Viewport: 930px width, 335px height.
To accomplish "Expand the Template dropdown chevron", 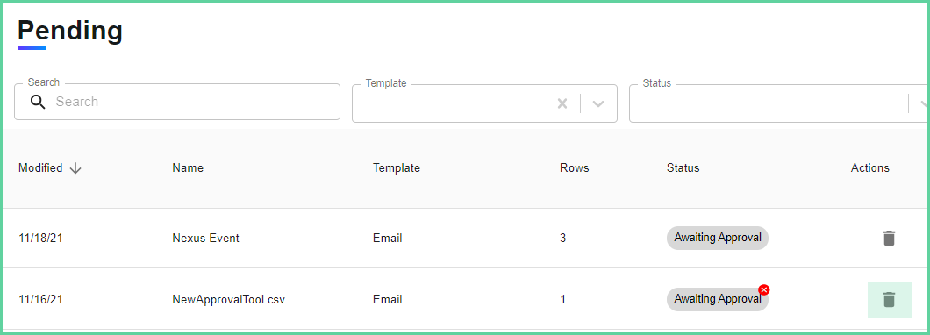I will tap(597, 103).
